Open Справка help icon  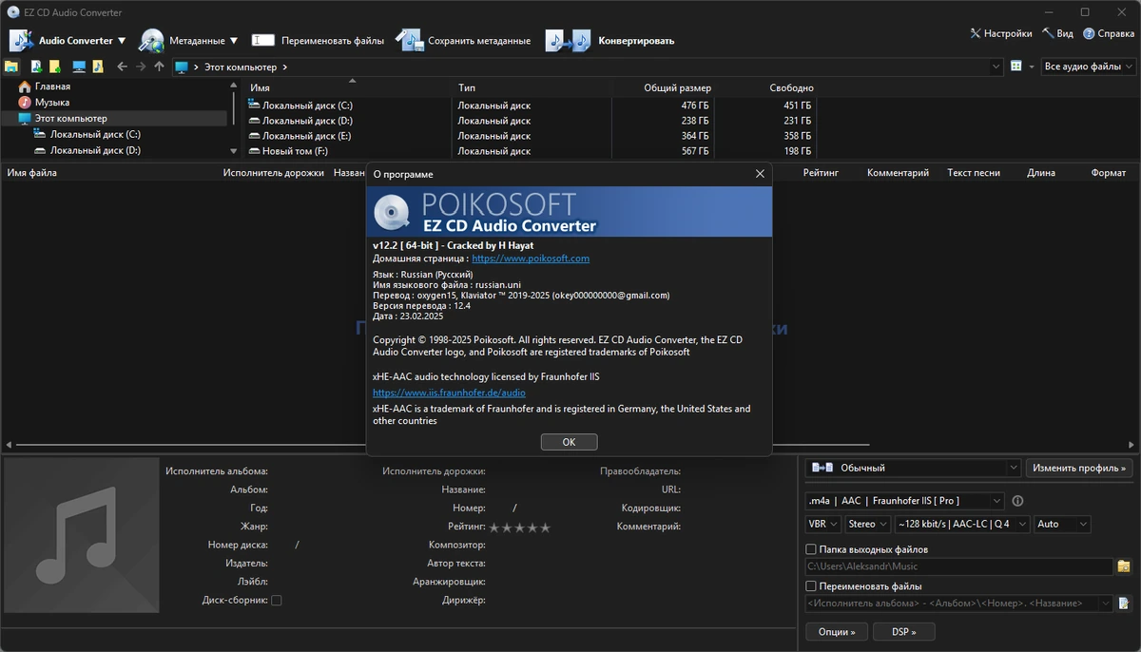tap(1089, 33)
